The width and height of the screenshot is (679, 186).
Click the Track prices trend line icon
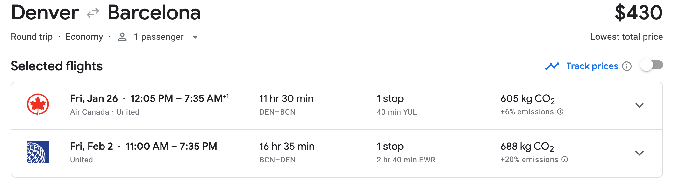pyautogui.click(x=552, y=66)
